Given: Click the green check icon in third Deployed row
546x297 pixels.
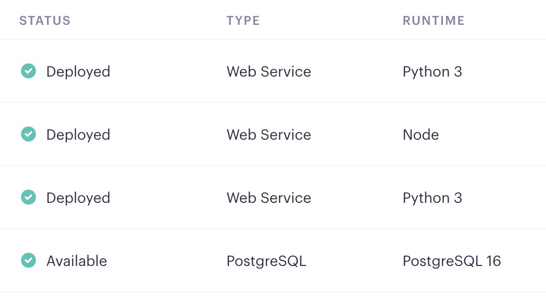Looking at the screenshot, I should [28, 198].
